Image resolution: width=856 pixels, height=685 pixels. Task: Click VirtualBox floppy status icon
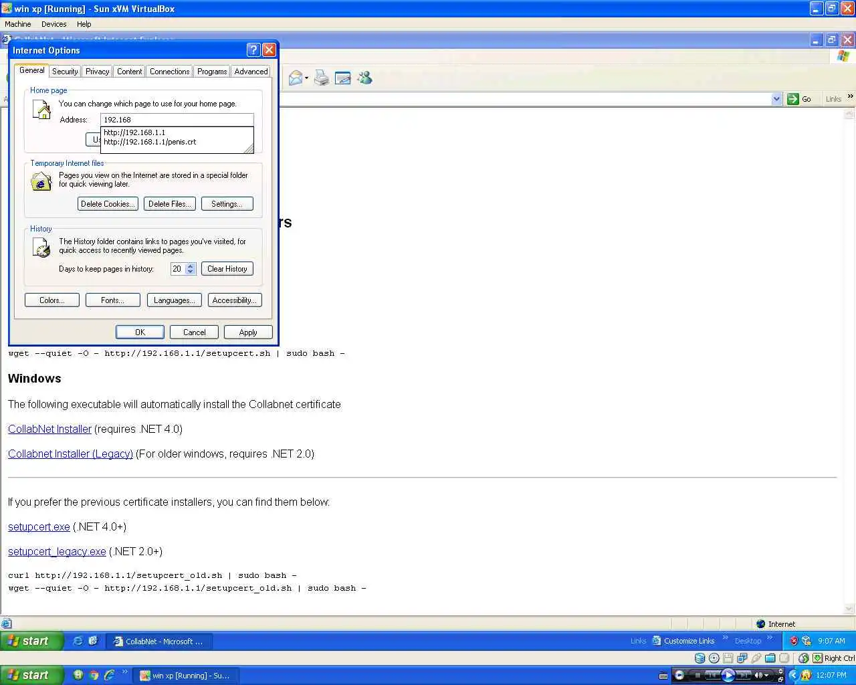pos(728,658)
